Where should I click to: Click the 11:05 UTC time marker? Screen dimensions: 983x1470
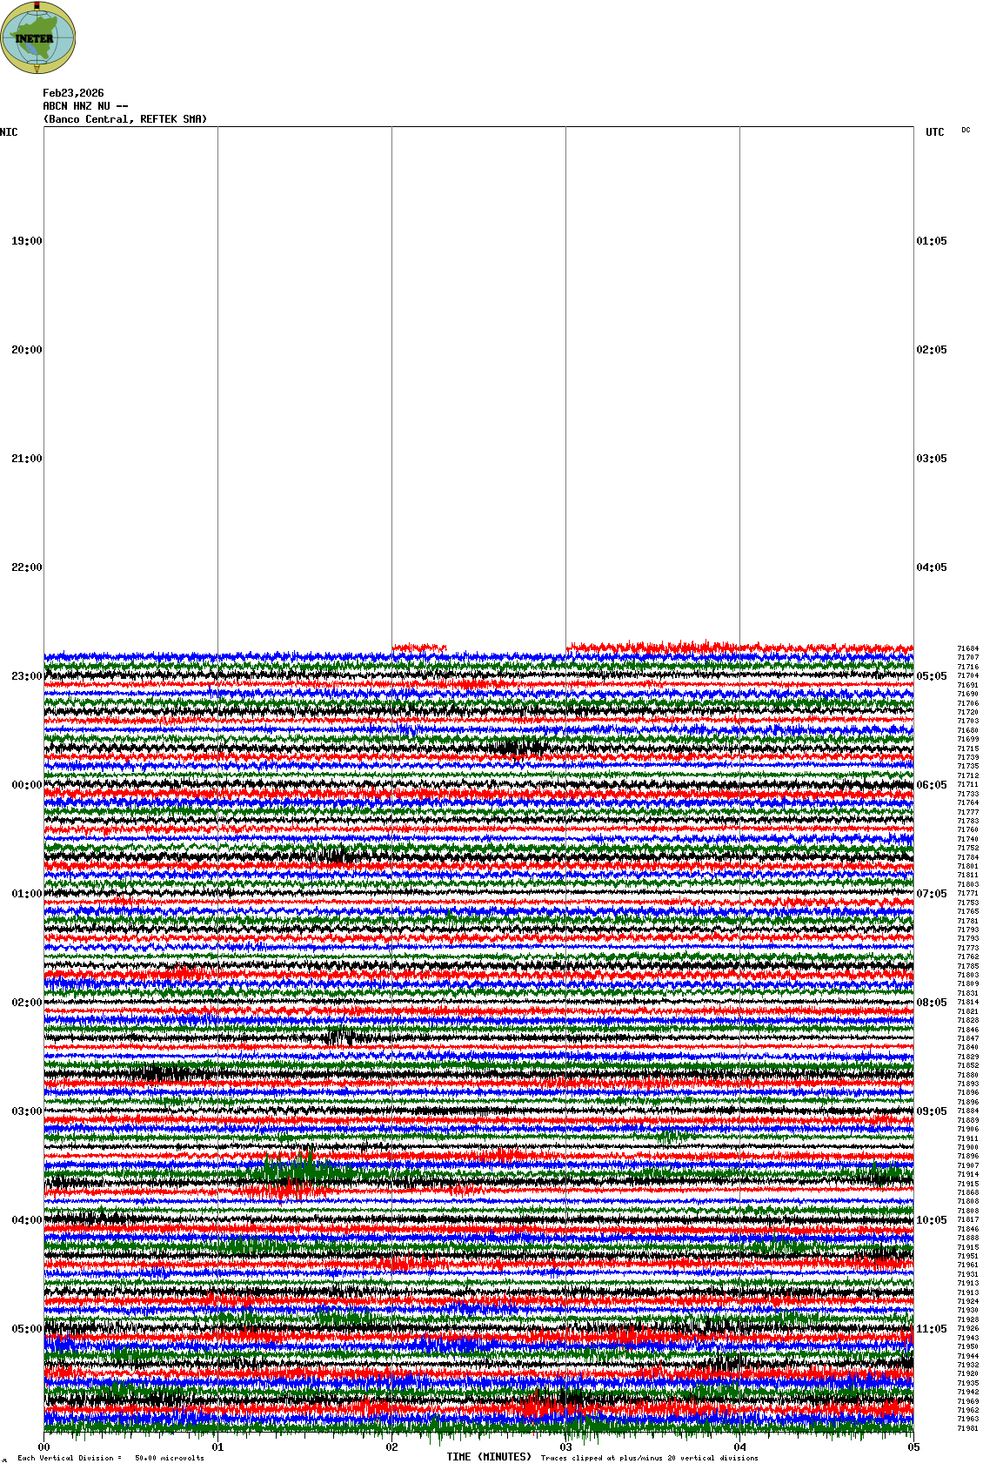tap(931, 1329)
